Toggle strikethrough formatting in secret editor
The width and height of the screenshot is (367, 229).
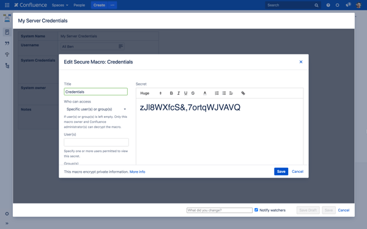193,93
